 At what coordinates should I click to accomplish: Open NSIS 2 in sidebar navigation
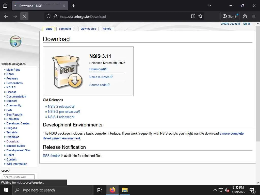(x=11, y=87)
